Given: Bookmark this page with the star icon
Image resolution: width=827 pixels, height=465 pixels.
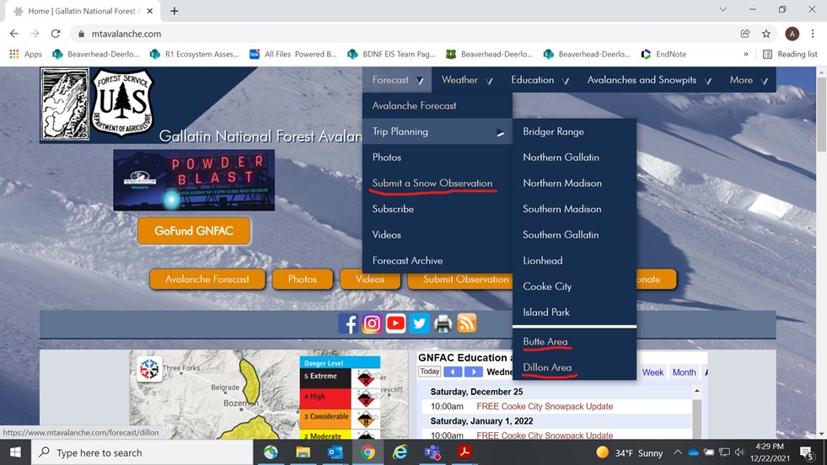Looking at the screenshot, I should (x=766, y=34).
